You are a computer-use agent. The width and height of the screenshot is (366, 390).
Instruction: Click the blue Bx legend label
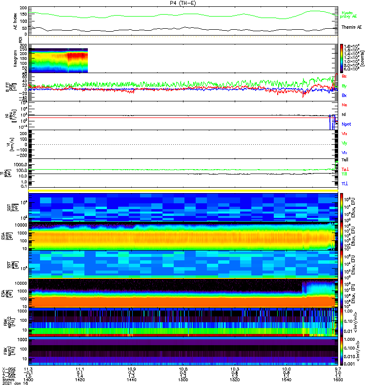[344, 96]
